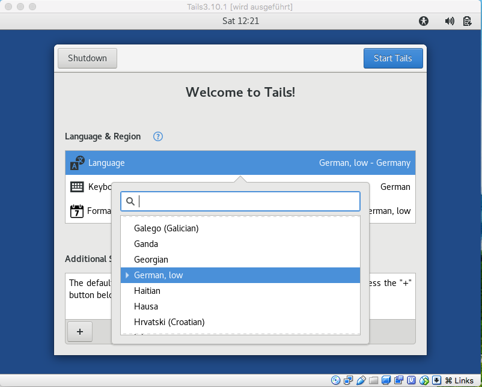Click the VirtualBox CPU chip icon
The height and width of the screenshot is (387, 482).
point(412,380)
